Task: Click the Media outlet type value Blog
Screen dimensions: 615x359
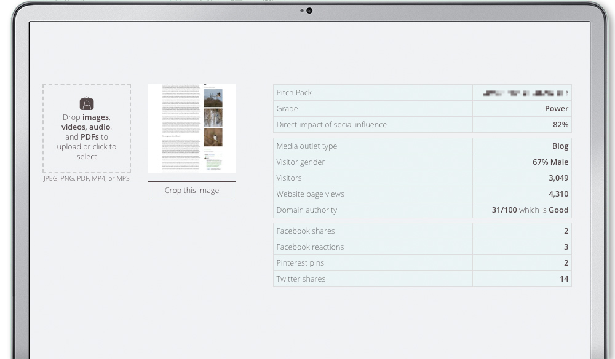Action: (x=560, y=146)
